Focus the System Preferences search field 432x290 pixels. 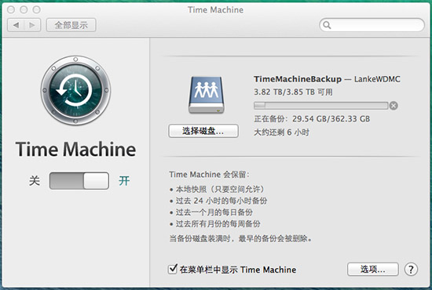(x=372, y=25)
